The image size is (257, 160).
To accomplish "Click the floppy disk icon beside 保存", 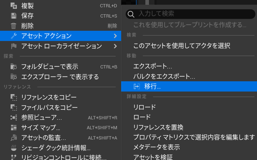I will click(x=14, y=16).
